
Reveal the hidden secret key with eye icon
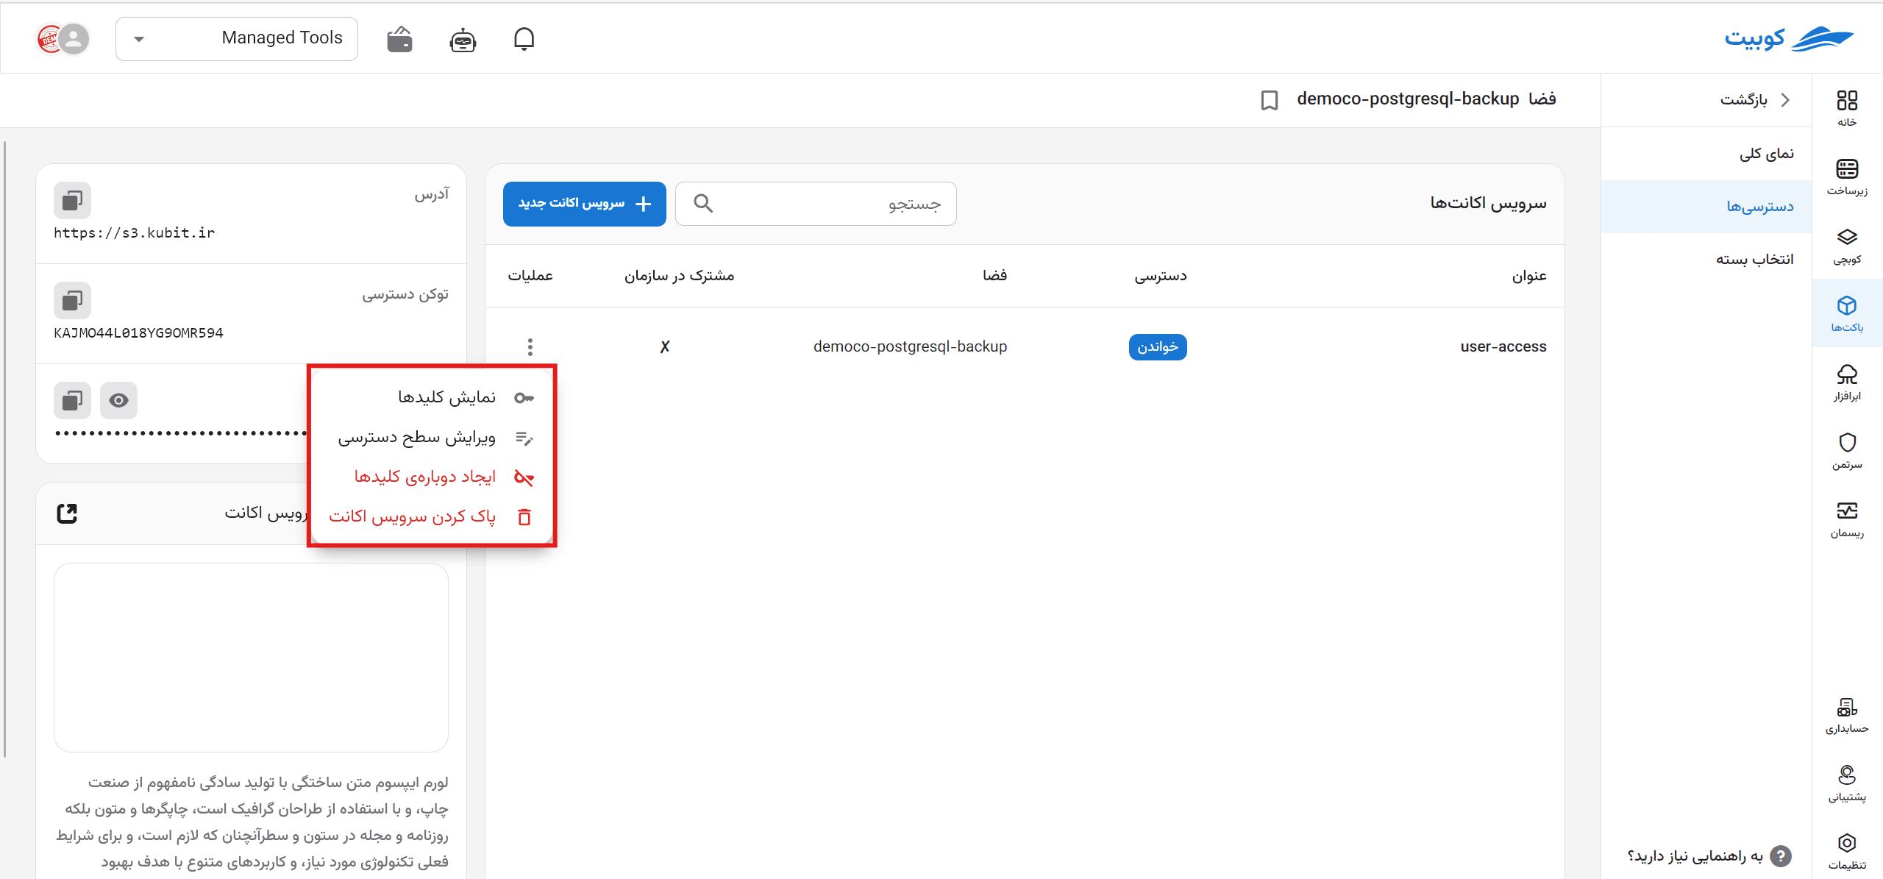(x=118, y=400)
